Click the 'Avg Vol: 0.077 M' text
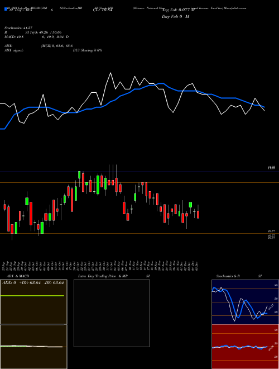This screenshot has height=369, width=279. click(x=178, y=10)
